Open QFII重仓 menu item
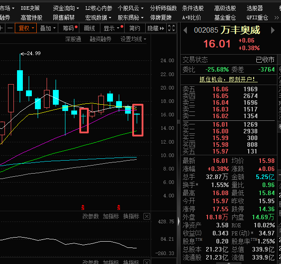The image size is (281, 264). [x=257, y=18]
